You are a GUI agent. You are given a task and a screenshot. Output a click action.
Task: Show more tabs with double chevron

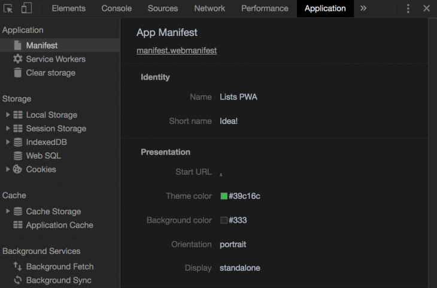point(363,8)
